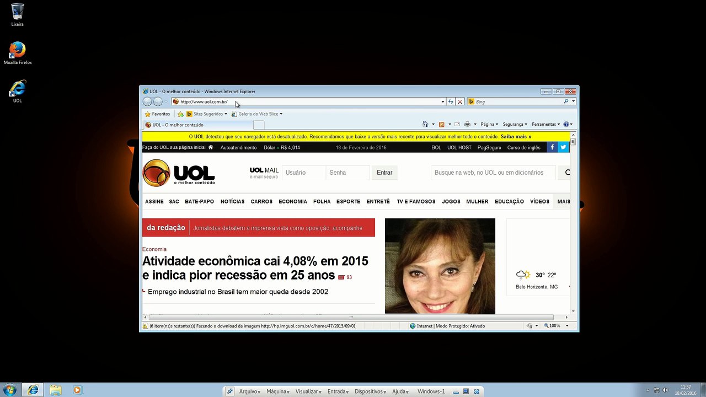Expand the recent pages arrow beside Forward
The height and width of the screenshot is (397, 706).
click(x=165, y=101)
